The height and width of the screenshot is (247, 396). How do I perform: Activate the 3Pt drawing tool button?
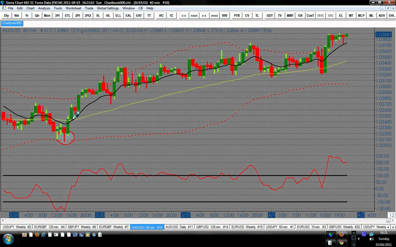point(57,16)
